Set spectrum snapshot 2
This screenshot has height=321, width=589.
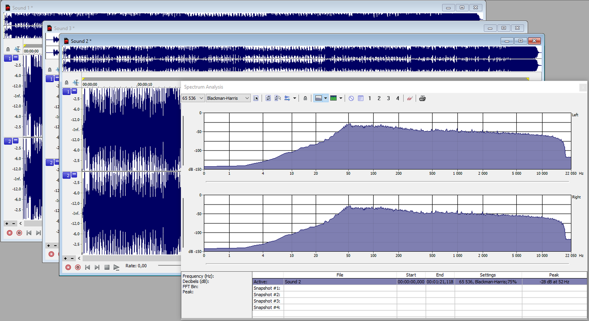[379, 98]
